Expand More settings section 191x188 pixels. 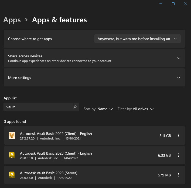[x=178, y=78]
